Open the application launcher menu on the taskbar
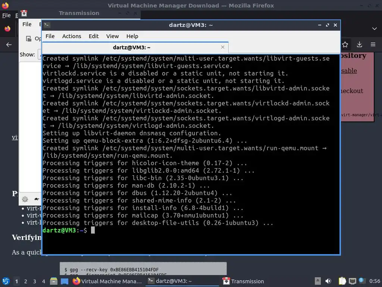Screen dimensions: 382x287 point(6,281)
